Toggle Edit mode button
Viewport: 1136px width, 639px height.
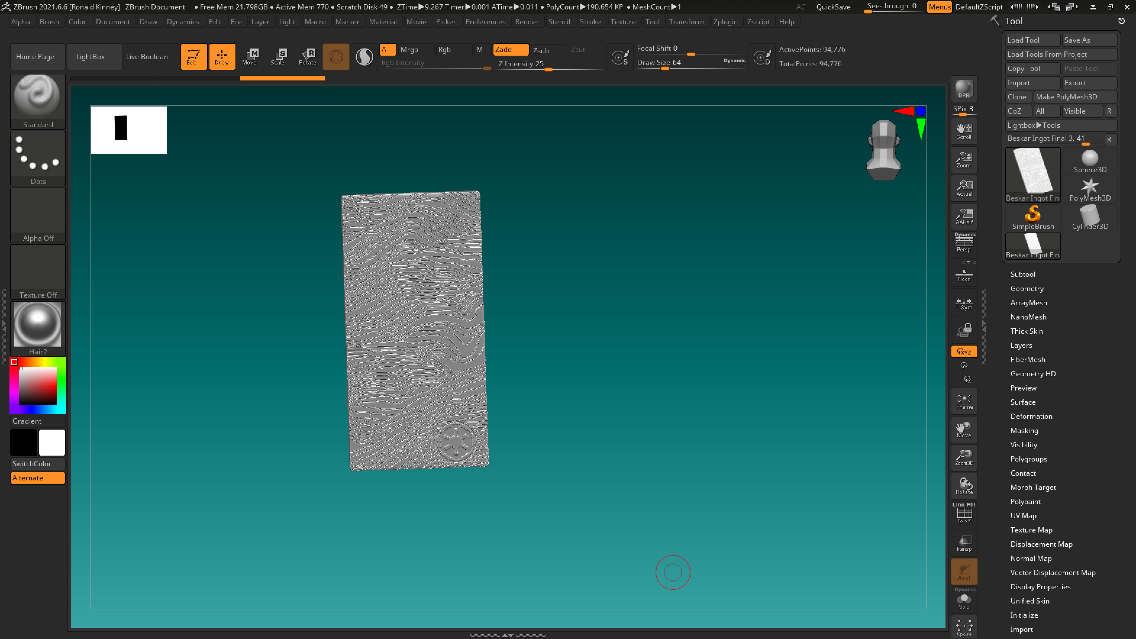tap(193, 57)
